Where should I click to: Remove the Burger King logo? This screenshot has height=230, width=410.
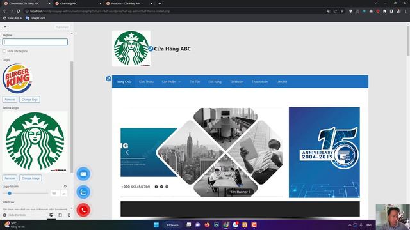tap(10, 100)
